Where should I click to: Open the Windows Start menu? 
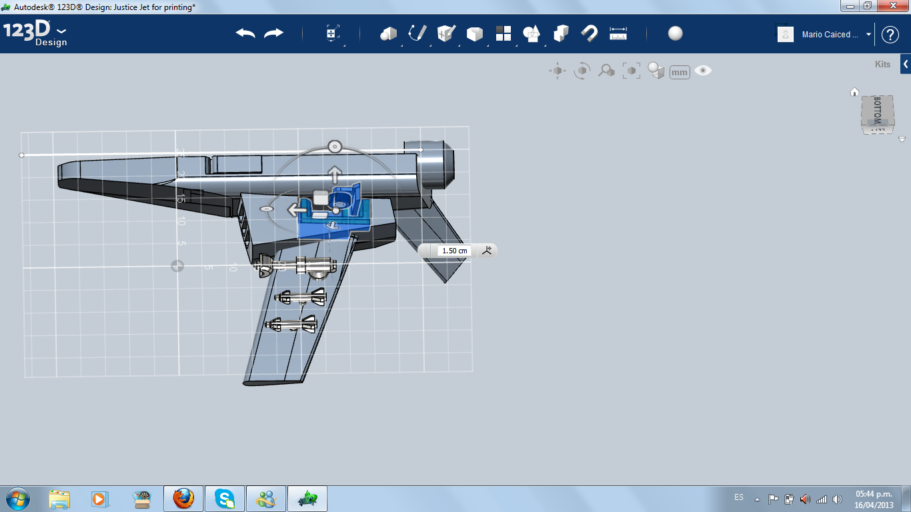(17, 498)
